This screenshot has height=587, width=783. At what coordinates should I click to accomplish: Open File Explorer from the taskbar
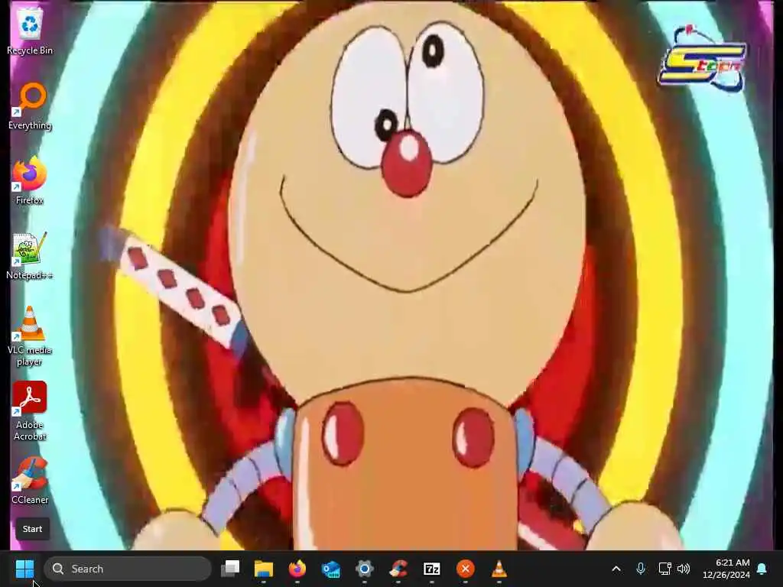pos(264,569)
